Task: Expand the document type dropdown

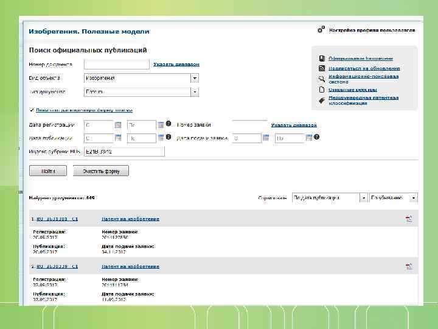Action: click(195, 92)
